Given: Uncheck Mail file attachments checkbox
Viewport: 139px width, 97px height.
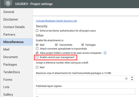Looking at the screenshot, I should pos(37,45).
